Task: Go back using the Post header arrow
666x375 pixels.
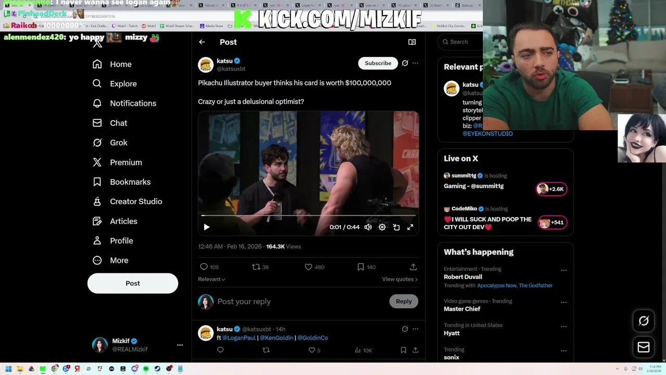Action: pyautogui.click(x=202, y=42)
